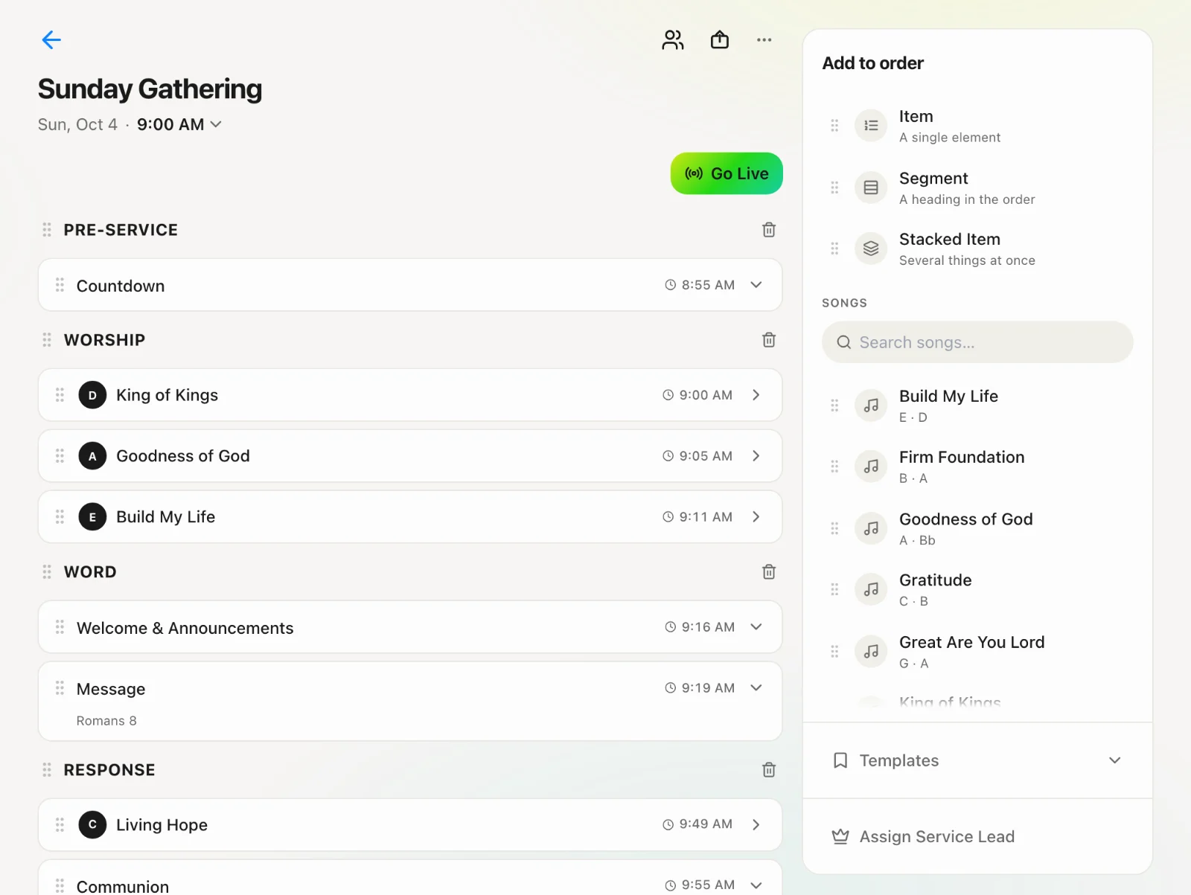Open the people/team icon
This screenshot has height=895, width=1191.
coord(673,39)
